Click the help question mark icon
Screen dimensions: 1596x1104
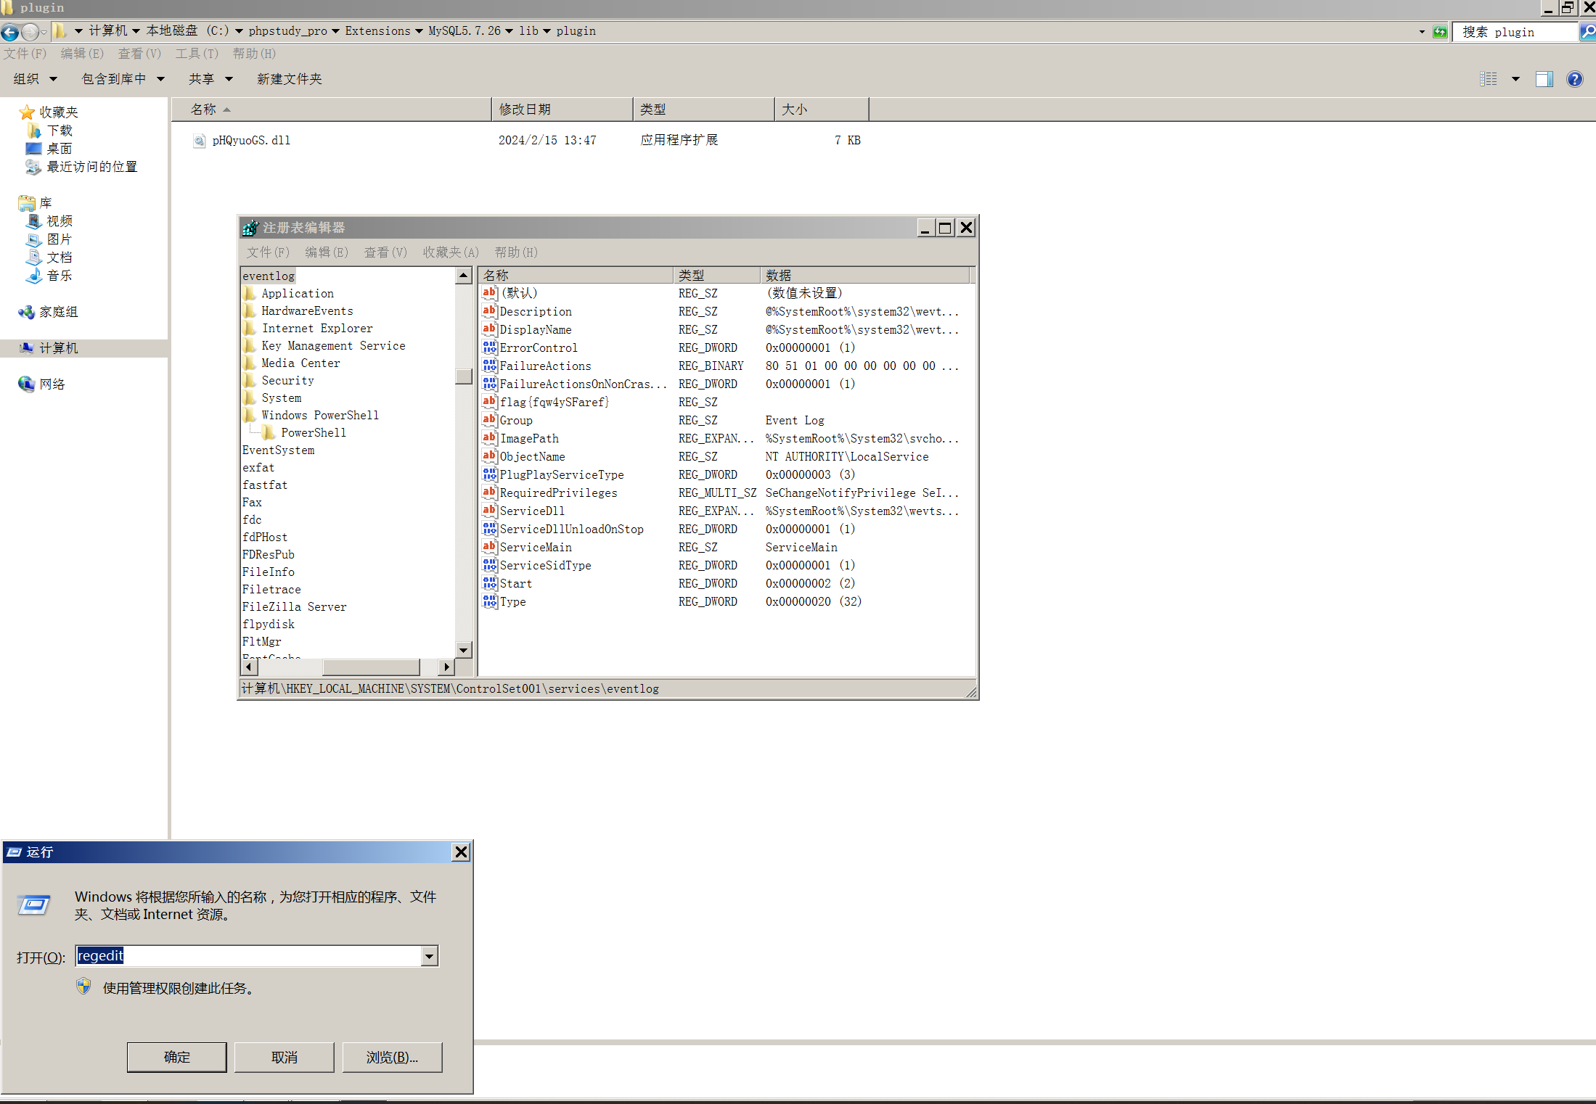[x=1574, y=79]
